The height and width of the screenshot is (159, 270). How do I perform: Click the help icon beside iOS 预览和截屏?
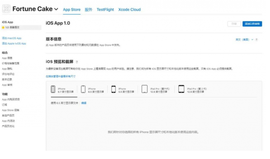coord(77,62)
